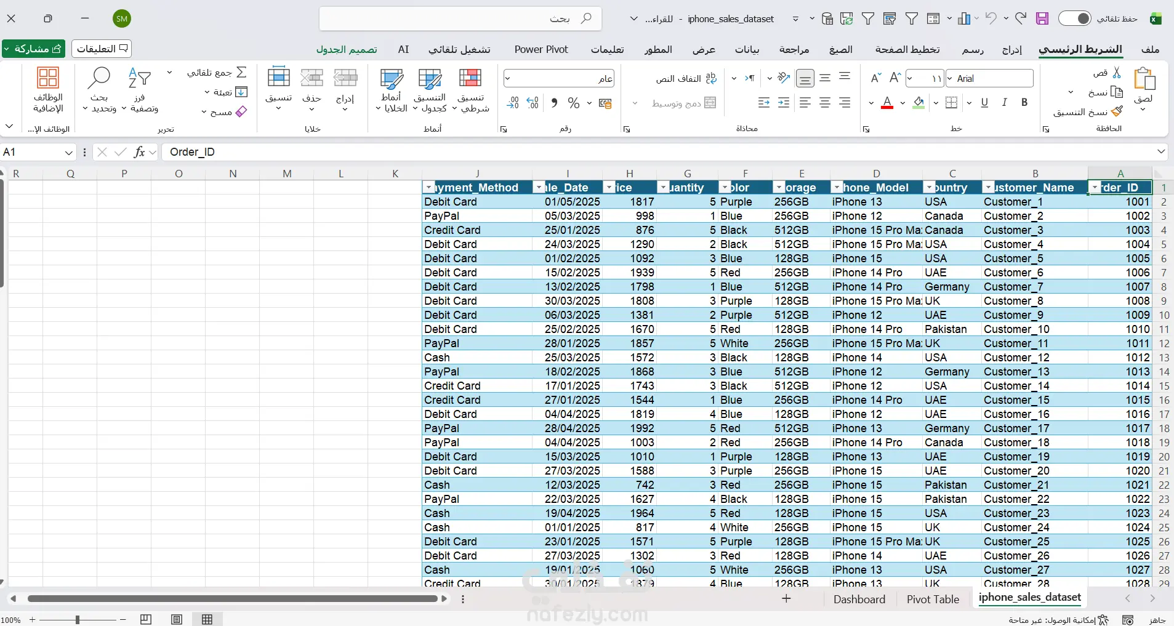Click the purple Save icon in title bar

pos(1042,18)
